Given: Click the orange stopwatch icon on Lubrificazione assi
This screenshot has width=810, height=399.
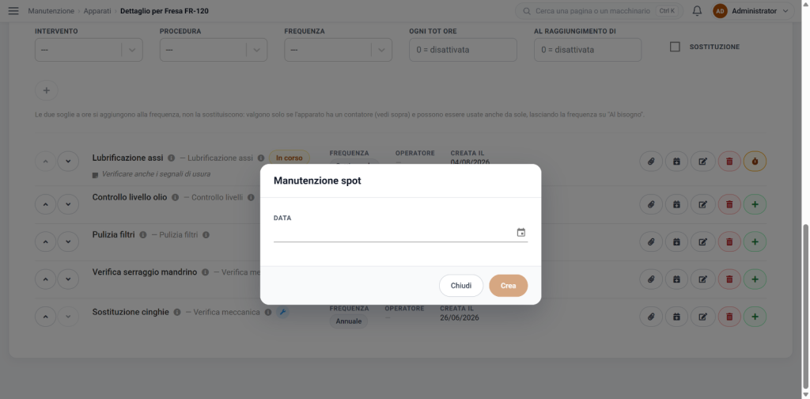Looking at the screenshot, I should pyautogui.click(x=755, y=161).
